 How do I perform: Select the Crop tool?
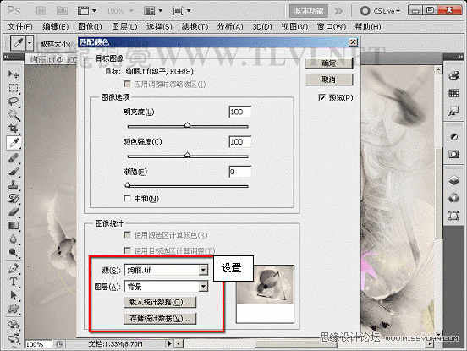[x=14, y=129]
